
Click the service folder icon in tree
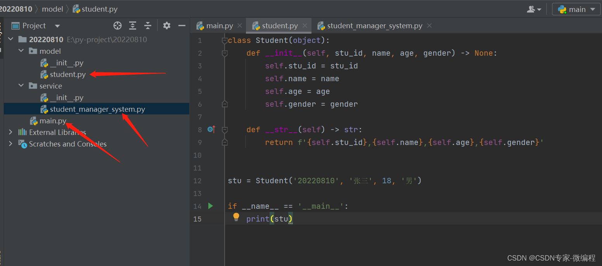(33, 86)
